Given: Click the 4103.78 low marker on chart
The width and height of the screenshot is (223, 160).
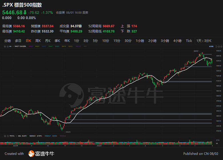Looking at the screenshot, I should (68, 132).
